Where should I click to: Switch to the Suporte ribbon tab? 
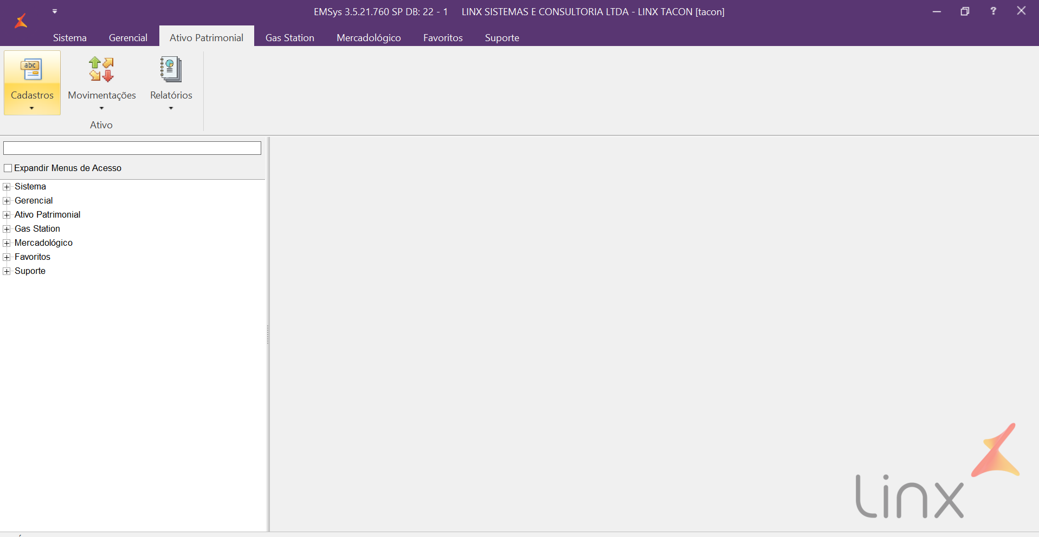[x=502, y=37]
